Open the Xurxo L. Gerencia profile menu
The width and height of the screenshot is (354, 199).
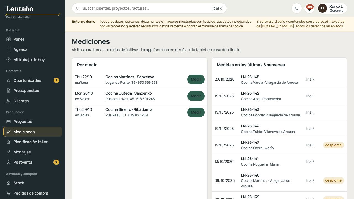tap(332, 8)
